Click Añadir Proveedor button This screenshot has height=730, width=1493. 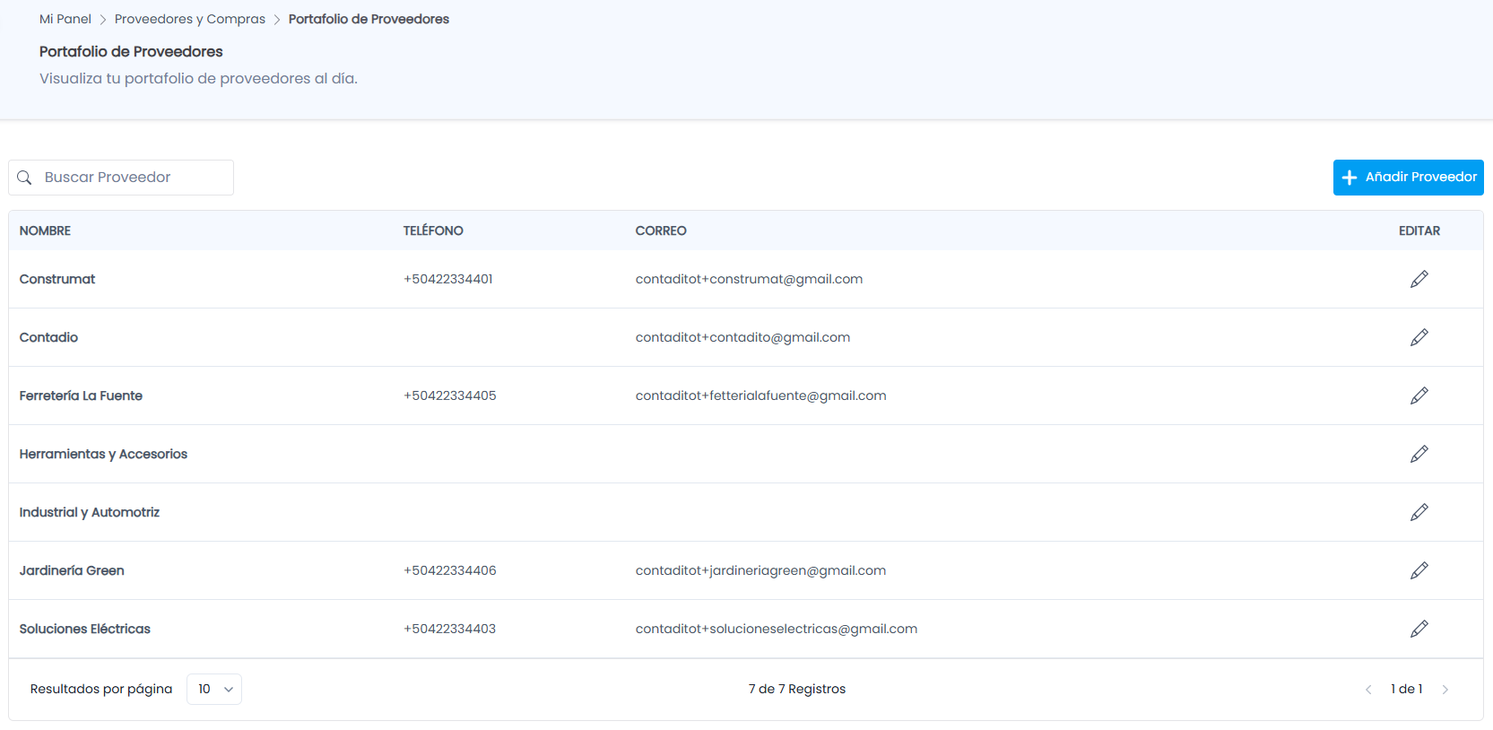(x=1408, y=178)
